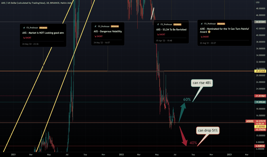Click the SHORT arrow tag dated 05 Apr '22
This screenshot has height=157, width=267.
[161, 35]
